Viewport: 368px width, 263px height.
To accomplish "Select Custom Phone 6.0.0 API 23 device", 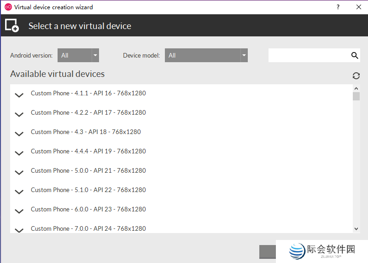I will (88, 209).
